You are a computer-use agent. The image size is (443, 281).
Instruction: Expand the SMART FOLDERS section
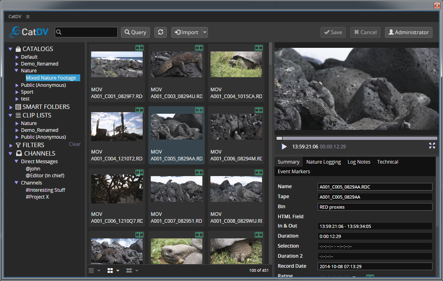point(10,107)
